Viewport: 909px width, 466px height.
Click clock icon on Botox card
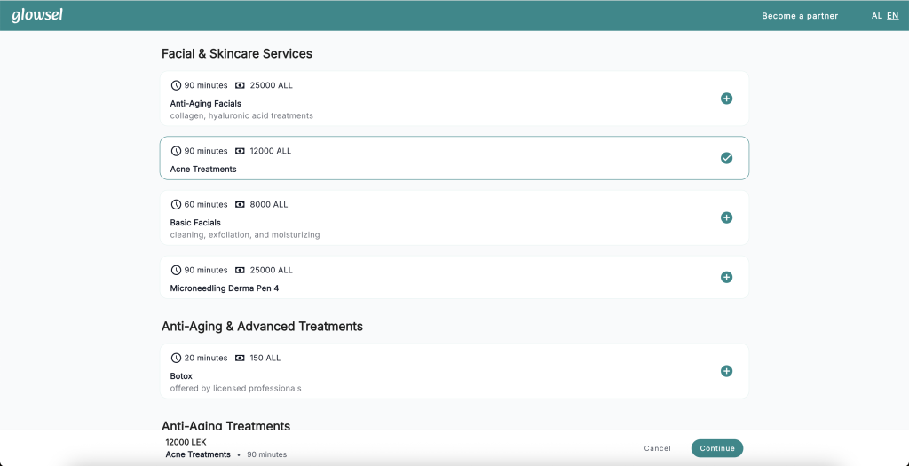tap(177, 358)
